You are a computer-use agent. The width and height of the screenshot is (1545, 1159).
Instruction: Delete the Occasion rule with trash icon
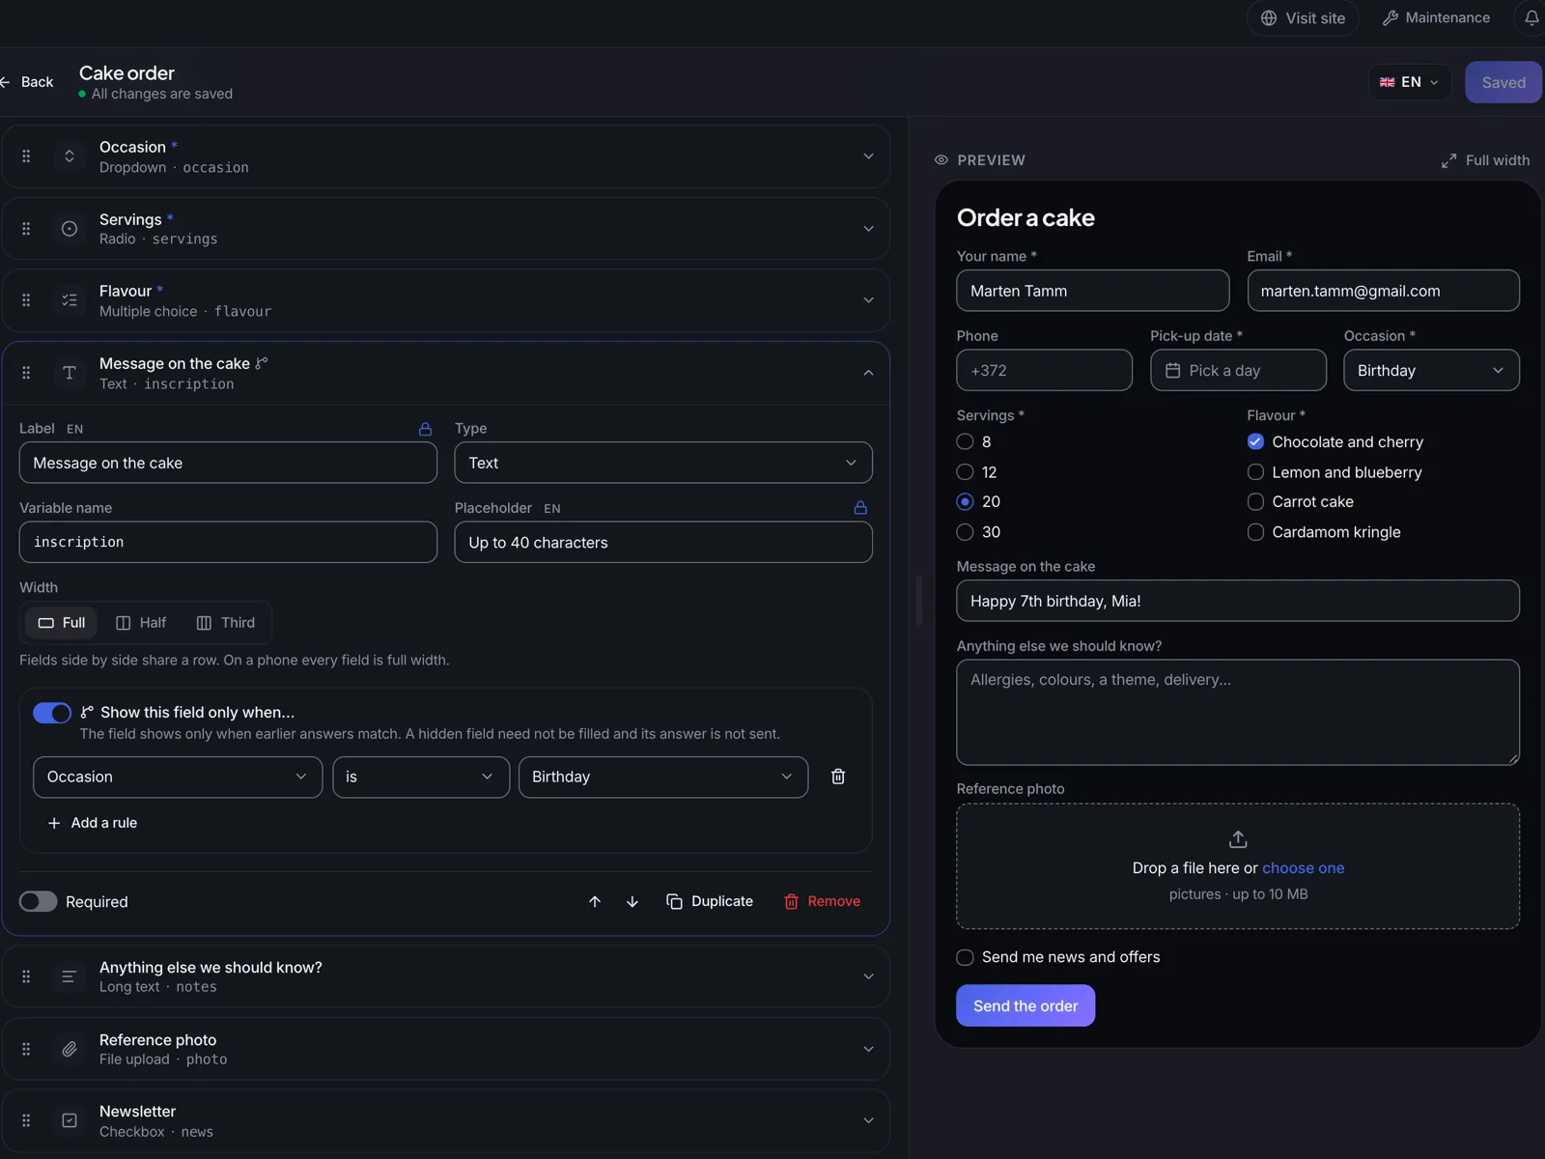coord(838,777)
